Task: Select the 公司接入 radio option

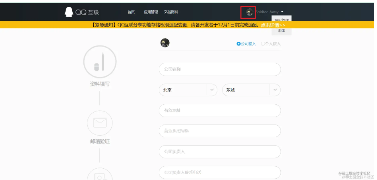Action: [247, 44]
